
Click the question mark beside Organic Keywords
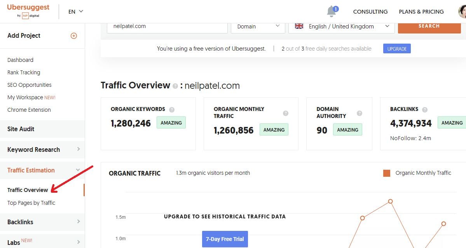point(171,109)
